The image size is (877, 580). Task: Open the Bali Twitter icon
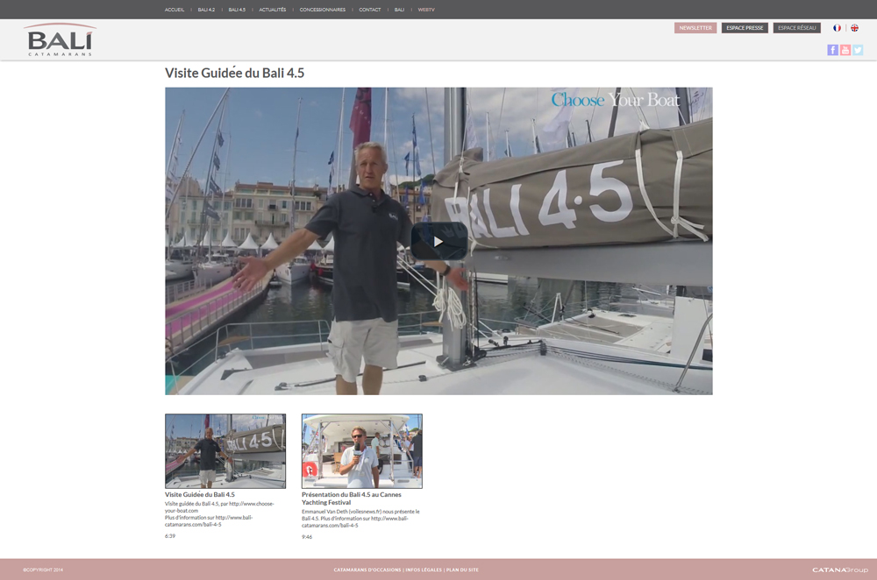(858, 50)
